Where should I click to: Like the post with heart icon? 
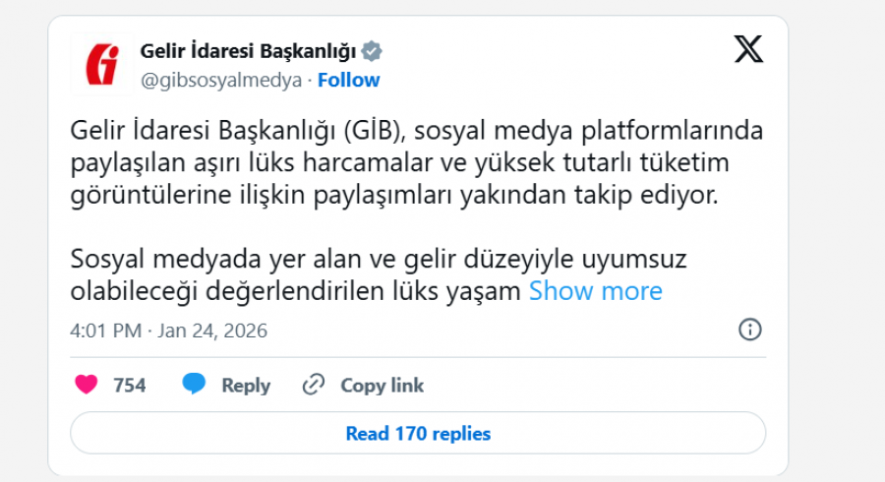87,385
